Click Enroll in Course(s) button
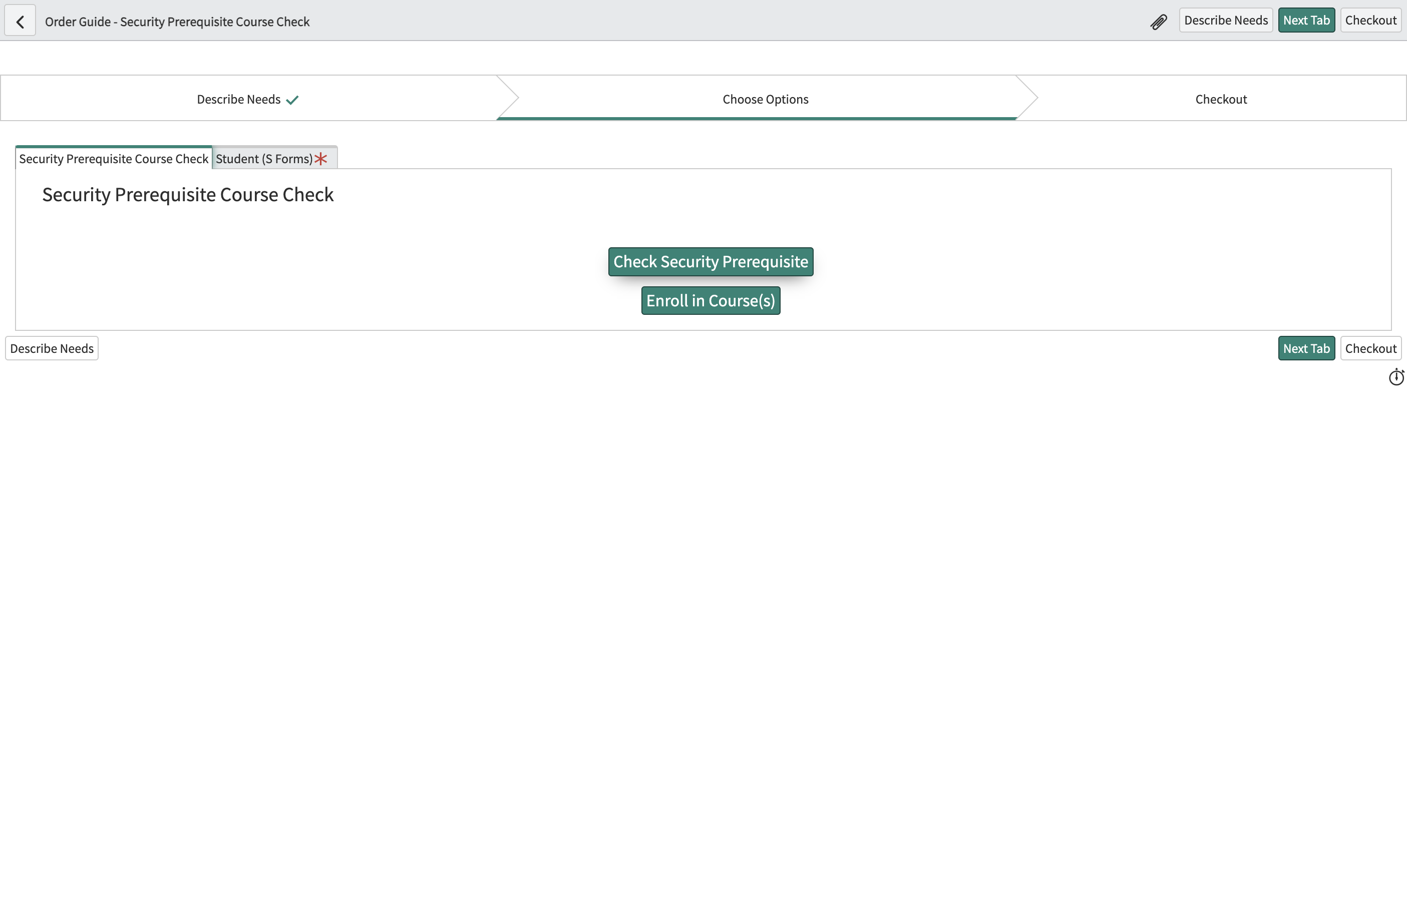The height and width of the screenshot is (922, 1407). click(711, 300)
